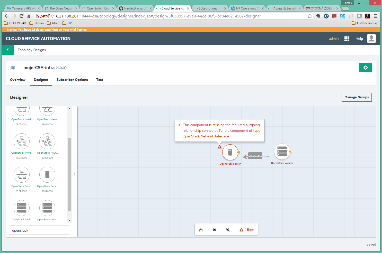This screenshot has width=382, height=253.
Task: Open the Helion bookmark folder
Action: (x=37, y=23)
